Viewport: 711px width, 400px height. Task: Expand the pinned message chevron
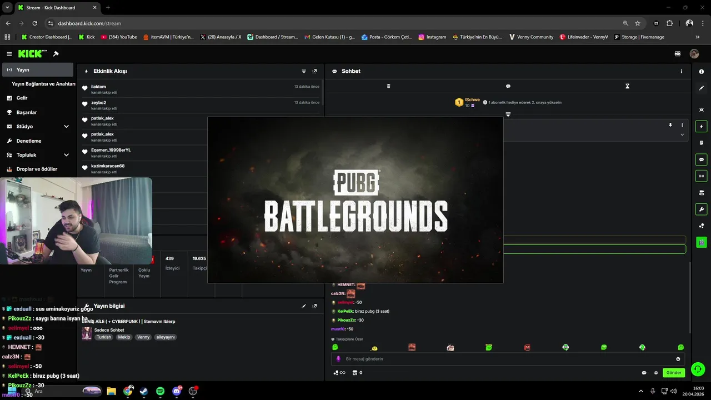[682, 134]
